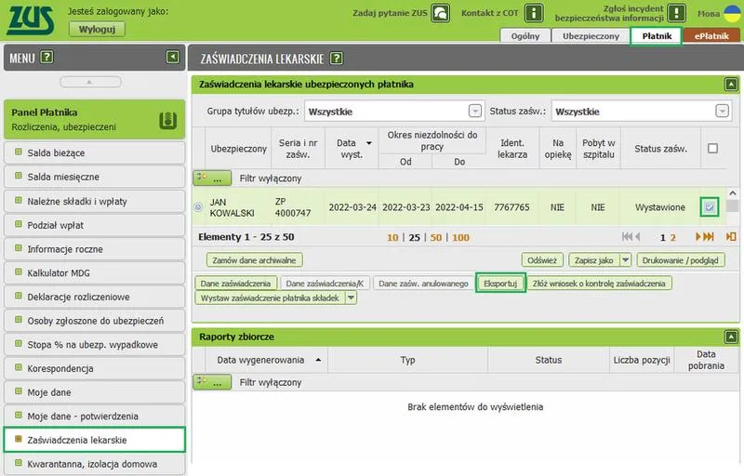Viewport: 744px width, 476px height.
Task: Go to page 2 of results
Action: 672,237
